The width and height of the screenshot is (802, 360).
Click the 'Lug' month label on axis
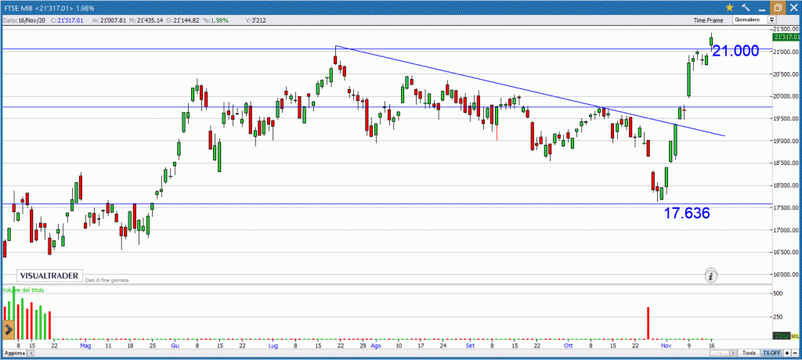pos(273,345)
